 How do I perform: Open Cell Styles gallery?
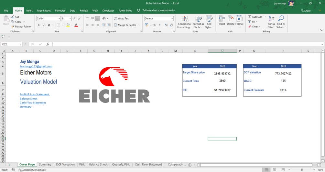209,22
